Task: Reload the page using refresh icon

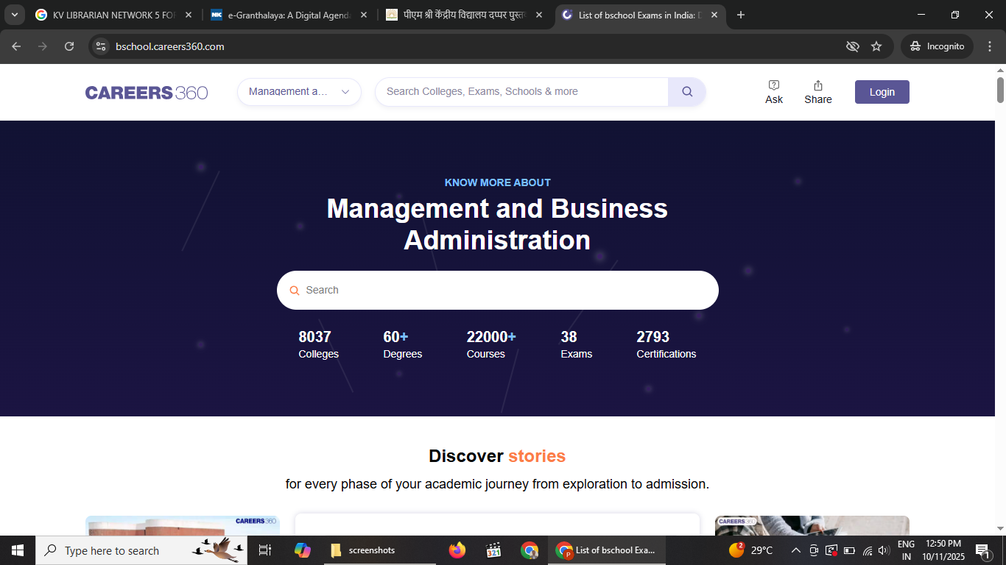Action: point(69,46)
